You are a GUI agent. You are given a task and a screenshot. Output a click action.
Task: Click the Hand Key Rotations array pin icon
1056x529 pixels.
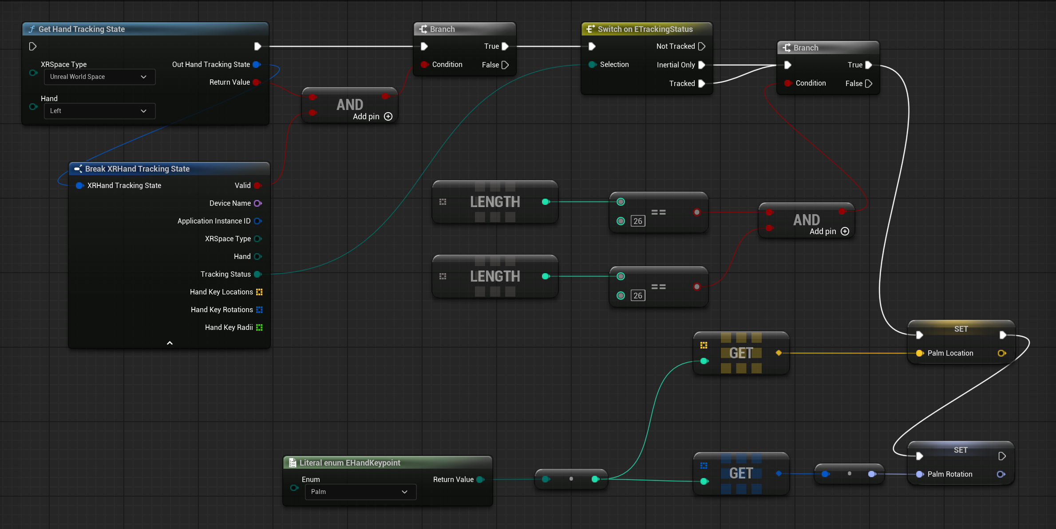pyautogui.click(x=259, y=310)
